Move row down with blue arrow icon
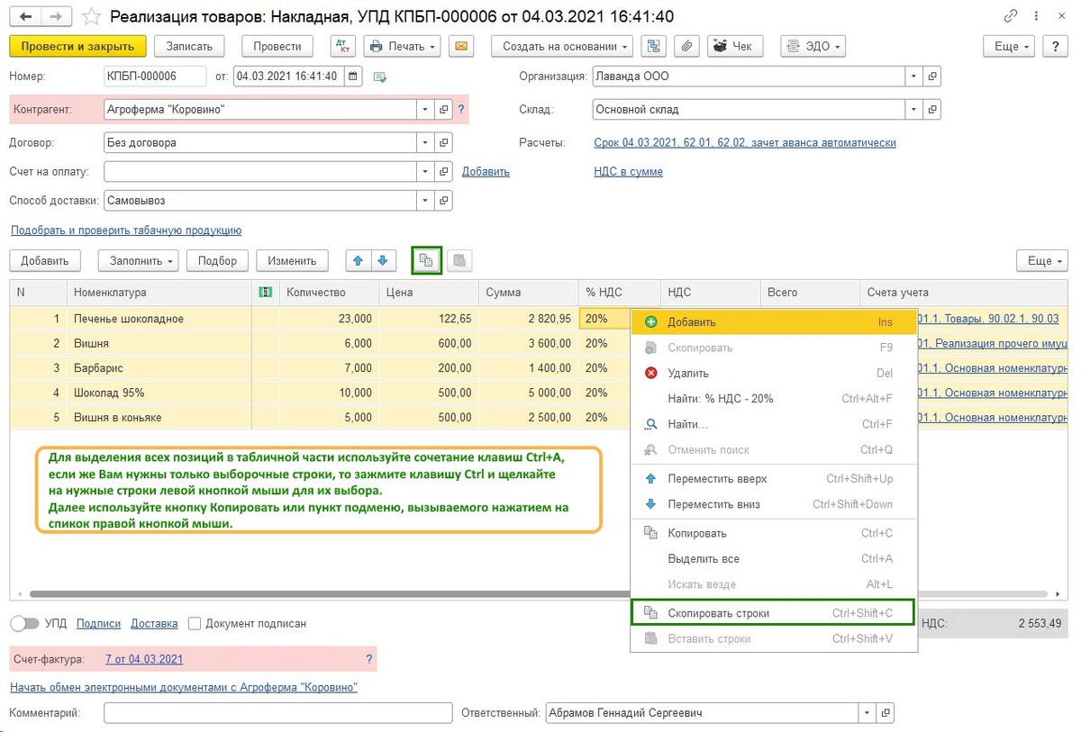The width and height of the screenshot is (1081, 732). 383,260
